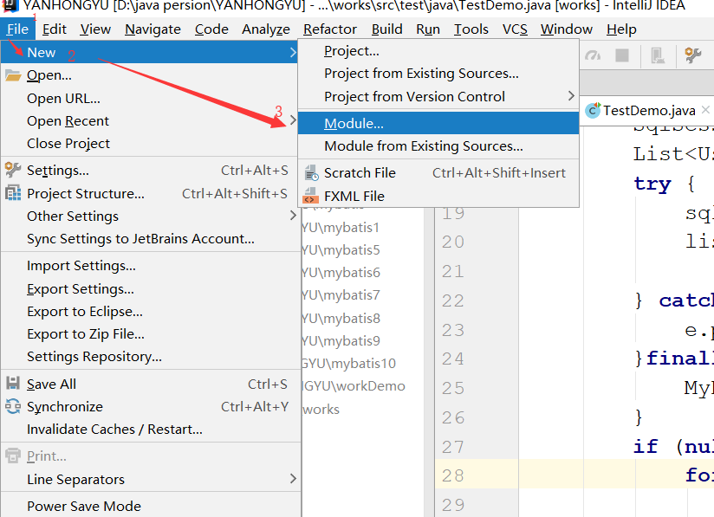
Task: Click the Synchronize refresh icon
Action: (x=12, y=406)
